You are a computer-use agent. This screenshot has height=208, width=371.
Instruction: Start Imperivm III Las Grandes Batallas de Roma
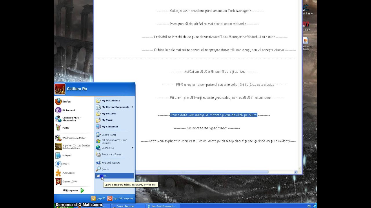pos(74,147)
